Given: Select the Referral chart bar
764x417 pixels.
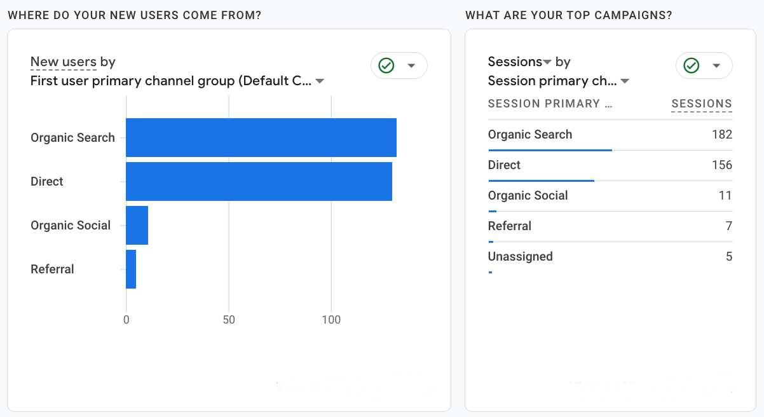Looking at the screenshot, I should [x=131, y=269].
